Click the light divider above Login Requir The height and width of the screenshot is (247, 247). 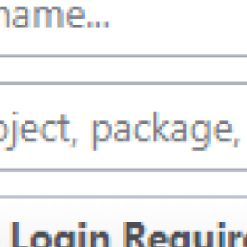124,197
